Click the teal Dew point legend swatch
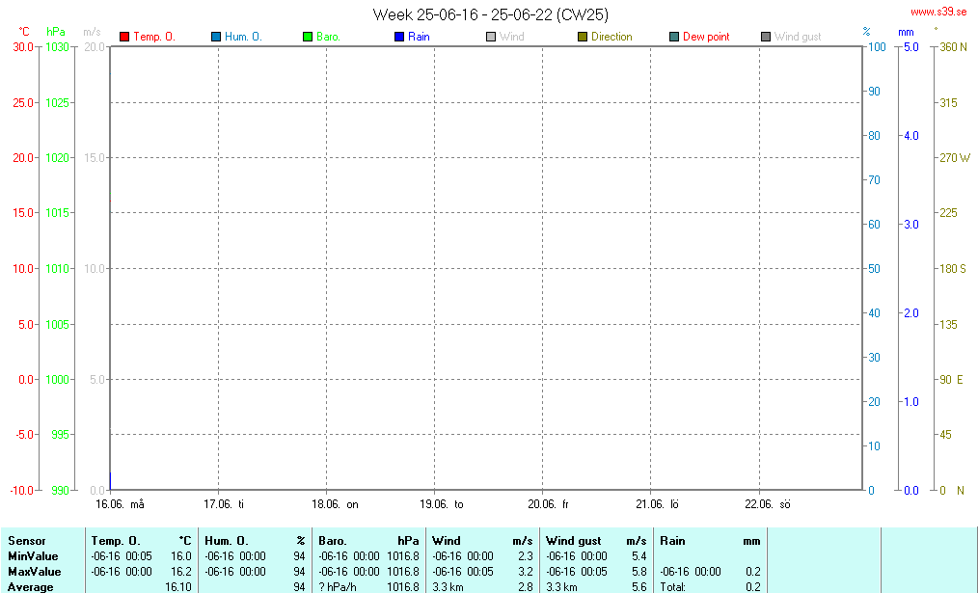 674,37
